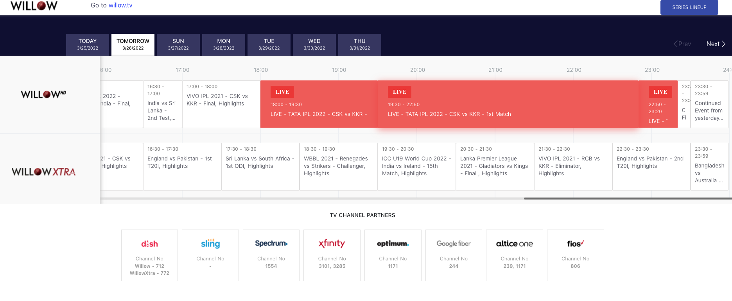Click the Willow logo in header
The image size is (732, 301).
point(34,5)
